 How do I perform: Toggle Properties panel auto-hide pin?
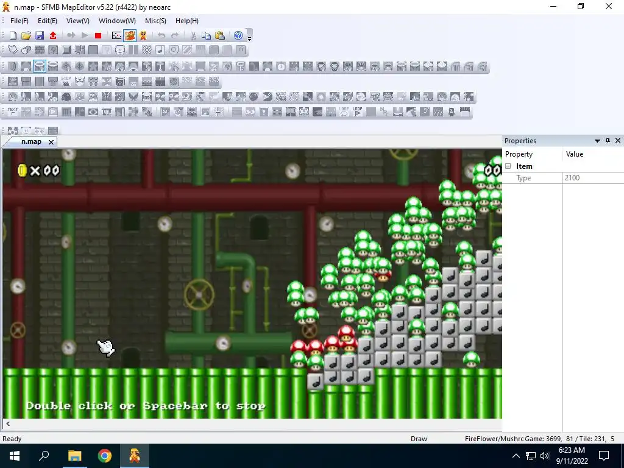[608, 141]
